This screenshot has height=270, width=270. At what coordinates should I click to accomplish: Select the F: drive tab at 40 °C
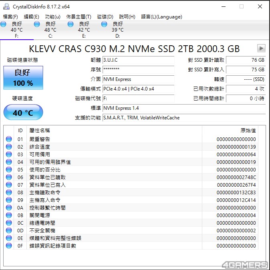(17, 30)
